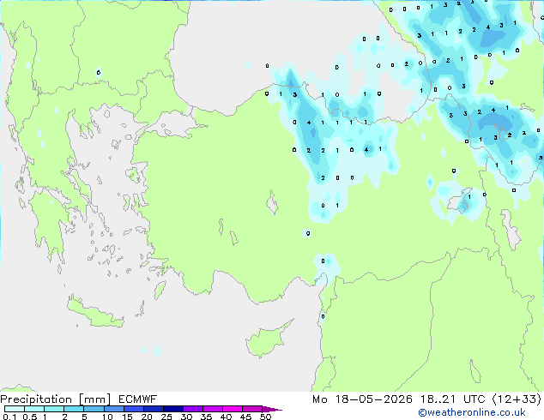Select legend swatch for 10 to 15 mm
This screenshot has width=544, height=420.
113,409
